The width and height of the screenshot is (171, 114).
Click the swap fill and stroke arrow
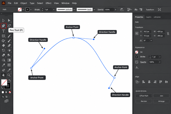(10, 80)
